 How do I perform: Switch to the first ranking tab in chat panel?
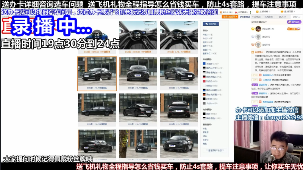256,17
